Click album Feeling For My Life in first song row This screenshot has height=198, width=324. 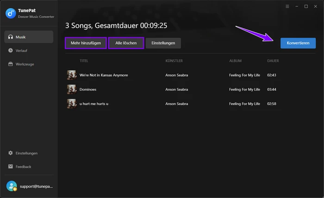(244, 75)
